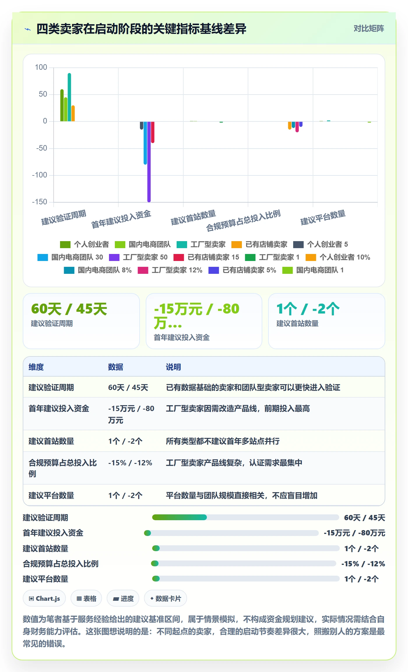Click the Chart.js tag chip
This screenshot has width=408, height=672.
(44, 598)
